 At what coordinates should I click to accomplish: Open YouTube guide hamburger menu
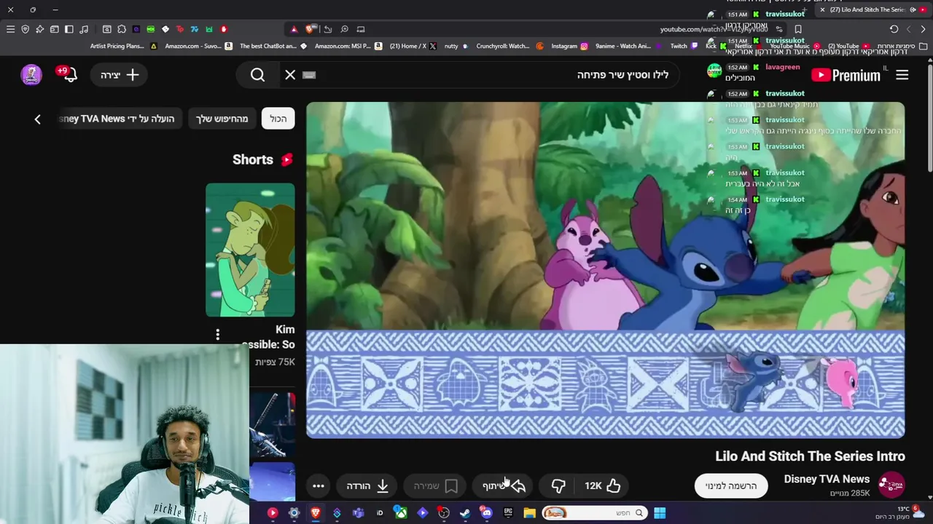click(x=902, y=74)
